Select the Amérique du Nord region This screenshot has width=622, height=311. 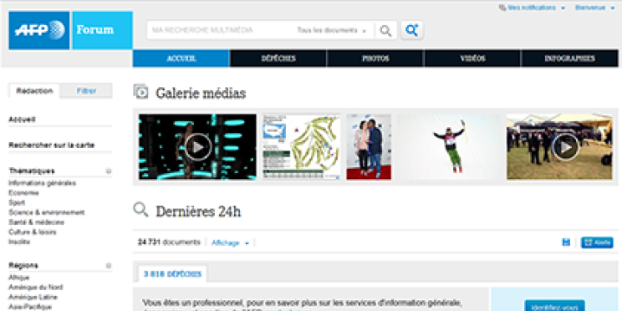pos(36,288)
